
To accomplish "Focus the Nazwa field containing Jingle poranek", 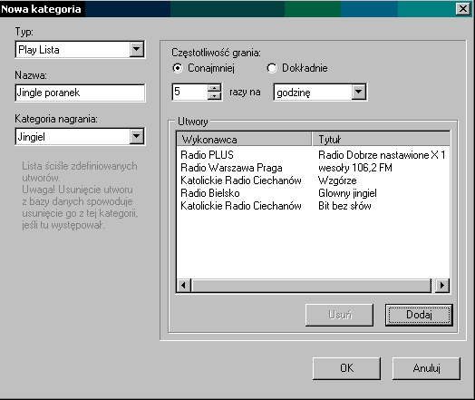I will 80,93.
